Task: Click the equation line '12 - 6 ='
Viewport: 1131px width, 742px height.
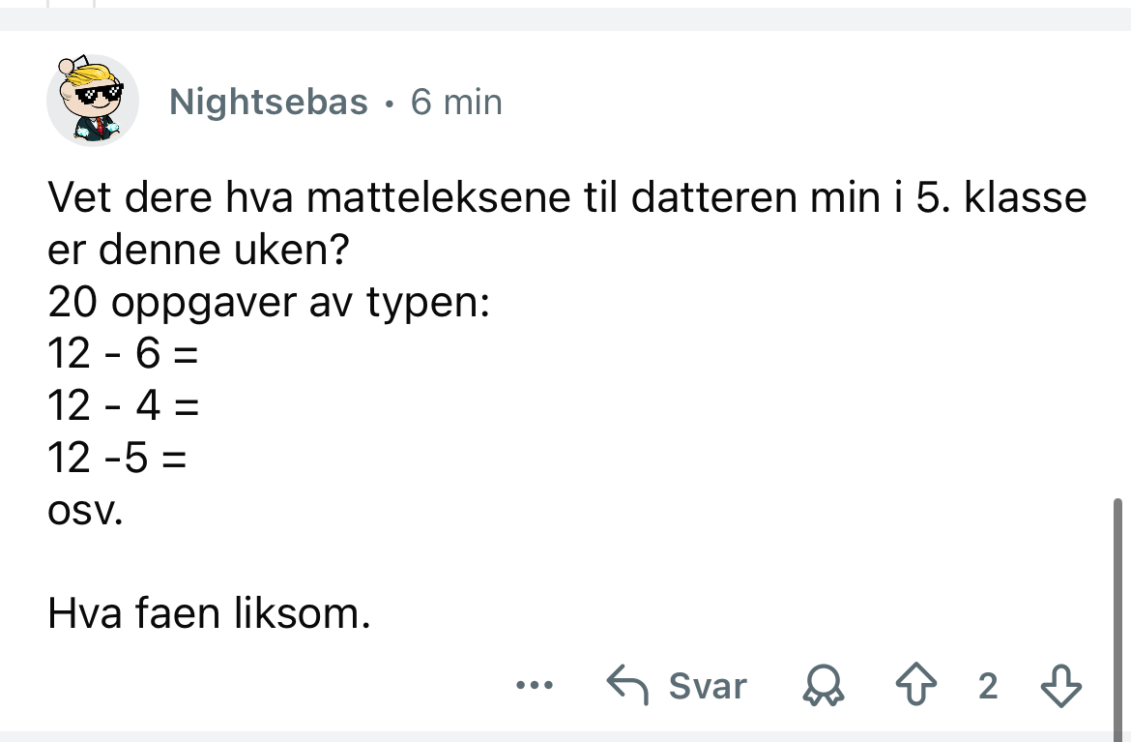Action: 123,354
